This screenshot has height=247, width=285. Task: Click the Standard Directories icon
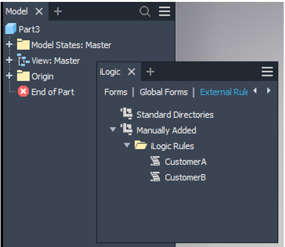point(126,113)
